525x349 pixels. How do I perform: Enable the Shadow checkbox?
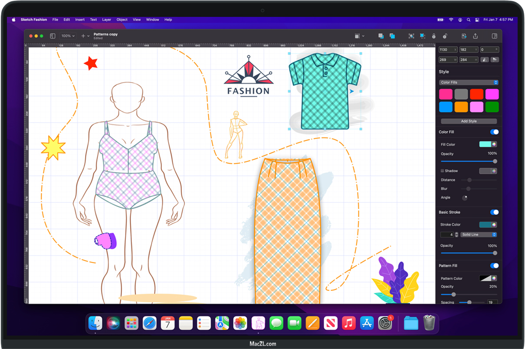pyautogui.click(x=443, y=171)
